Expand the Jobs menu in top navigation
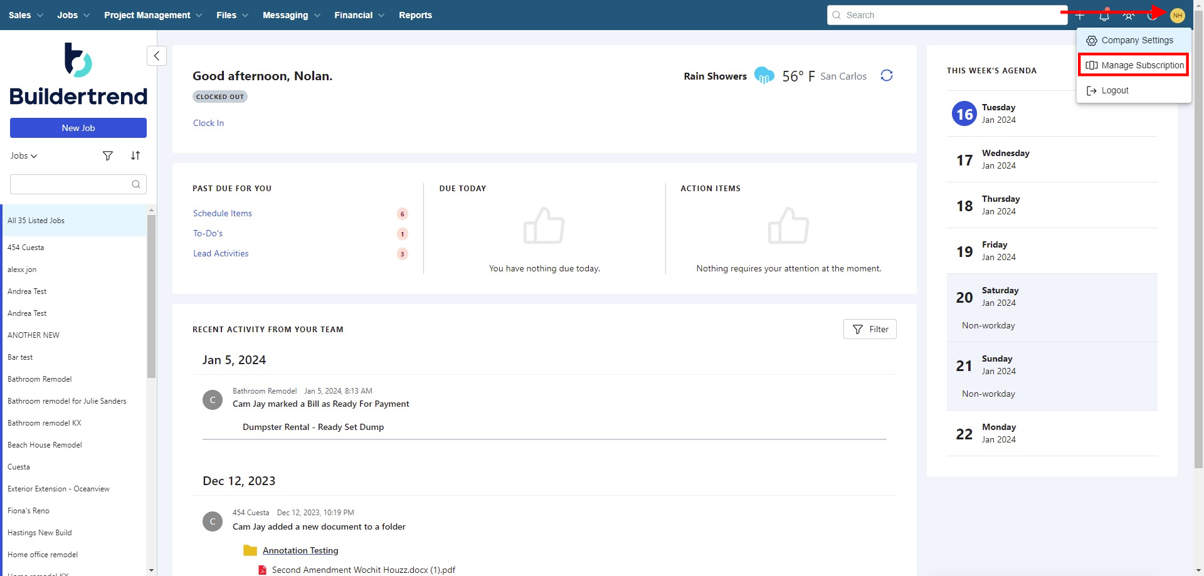 [73, 15]
